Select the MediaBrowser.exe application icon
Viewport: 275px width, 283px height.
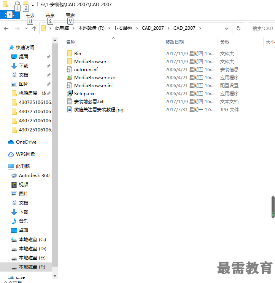coord(69,77)
